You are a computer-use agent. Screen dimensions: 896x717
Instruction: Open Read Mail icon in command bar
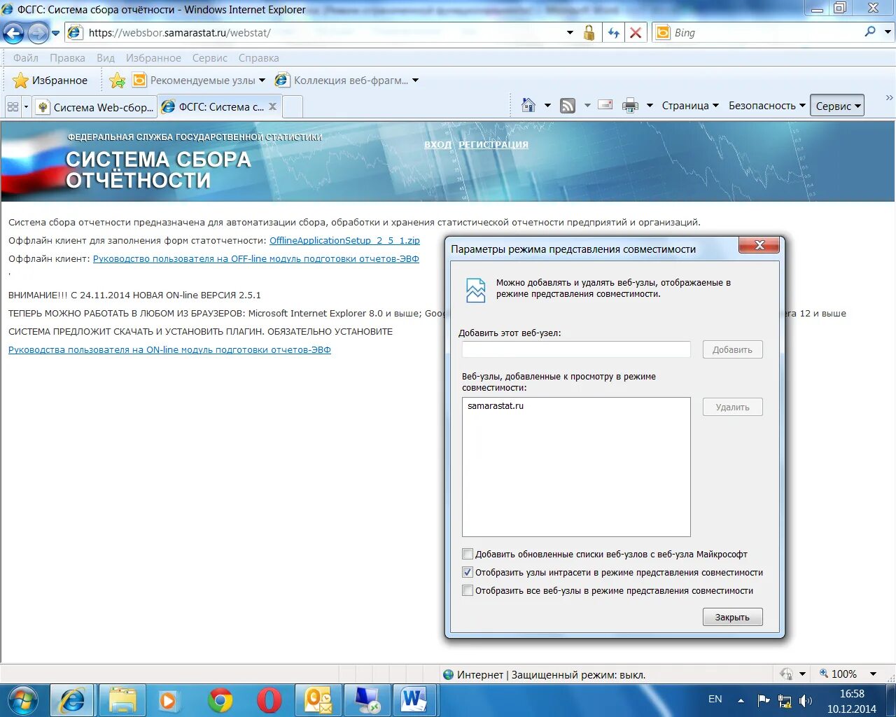click(605, 105)
